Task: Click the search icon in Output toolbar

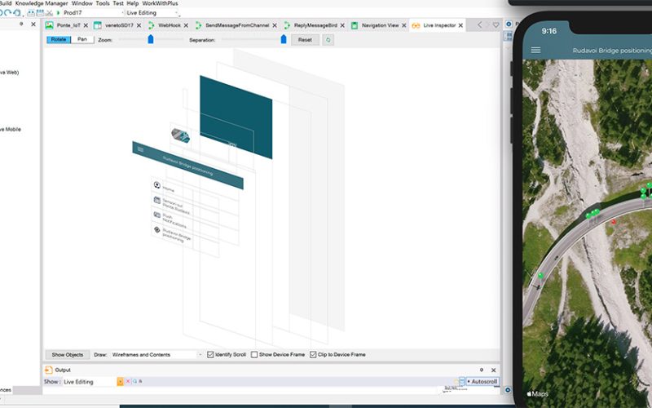Action: tap(134, 381)
